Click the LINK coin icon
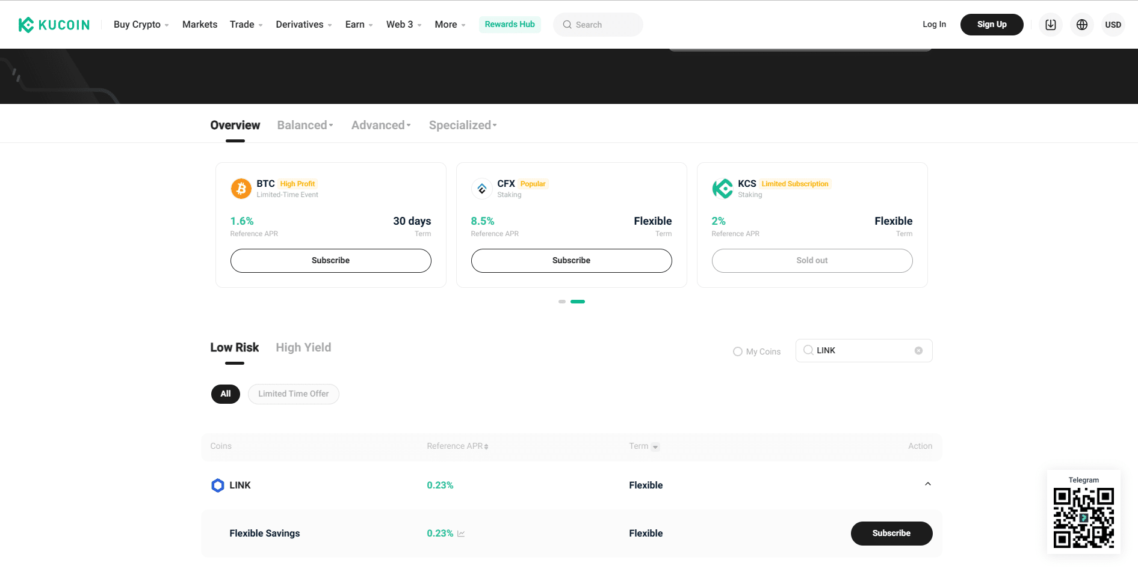Screen dimensions: 1138x575 [218, 485]
